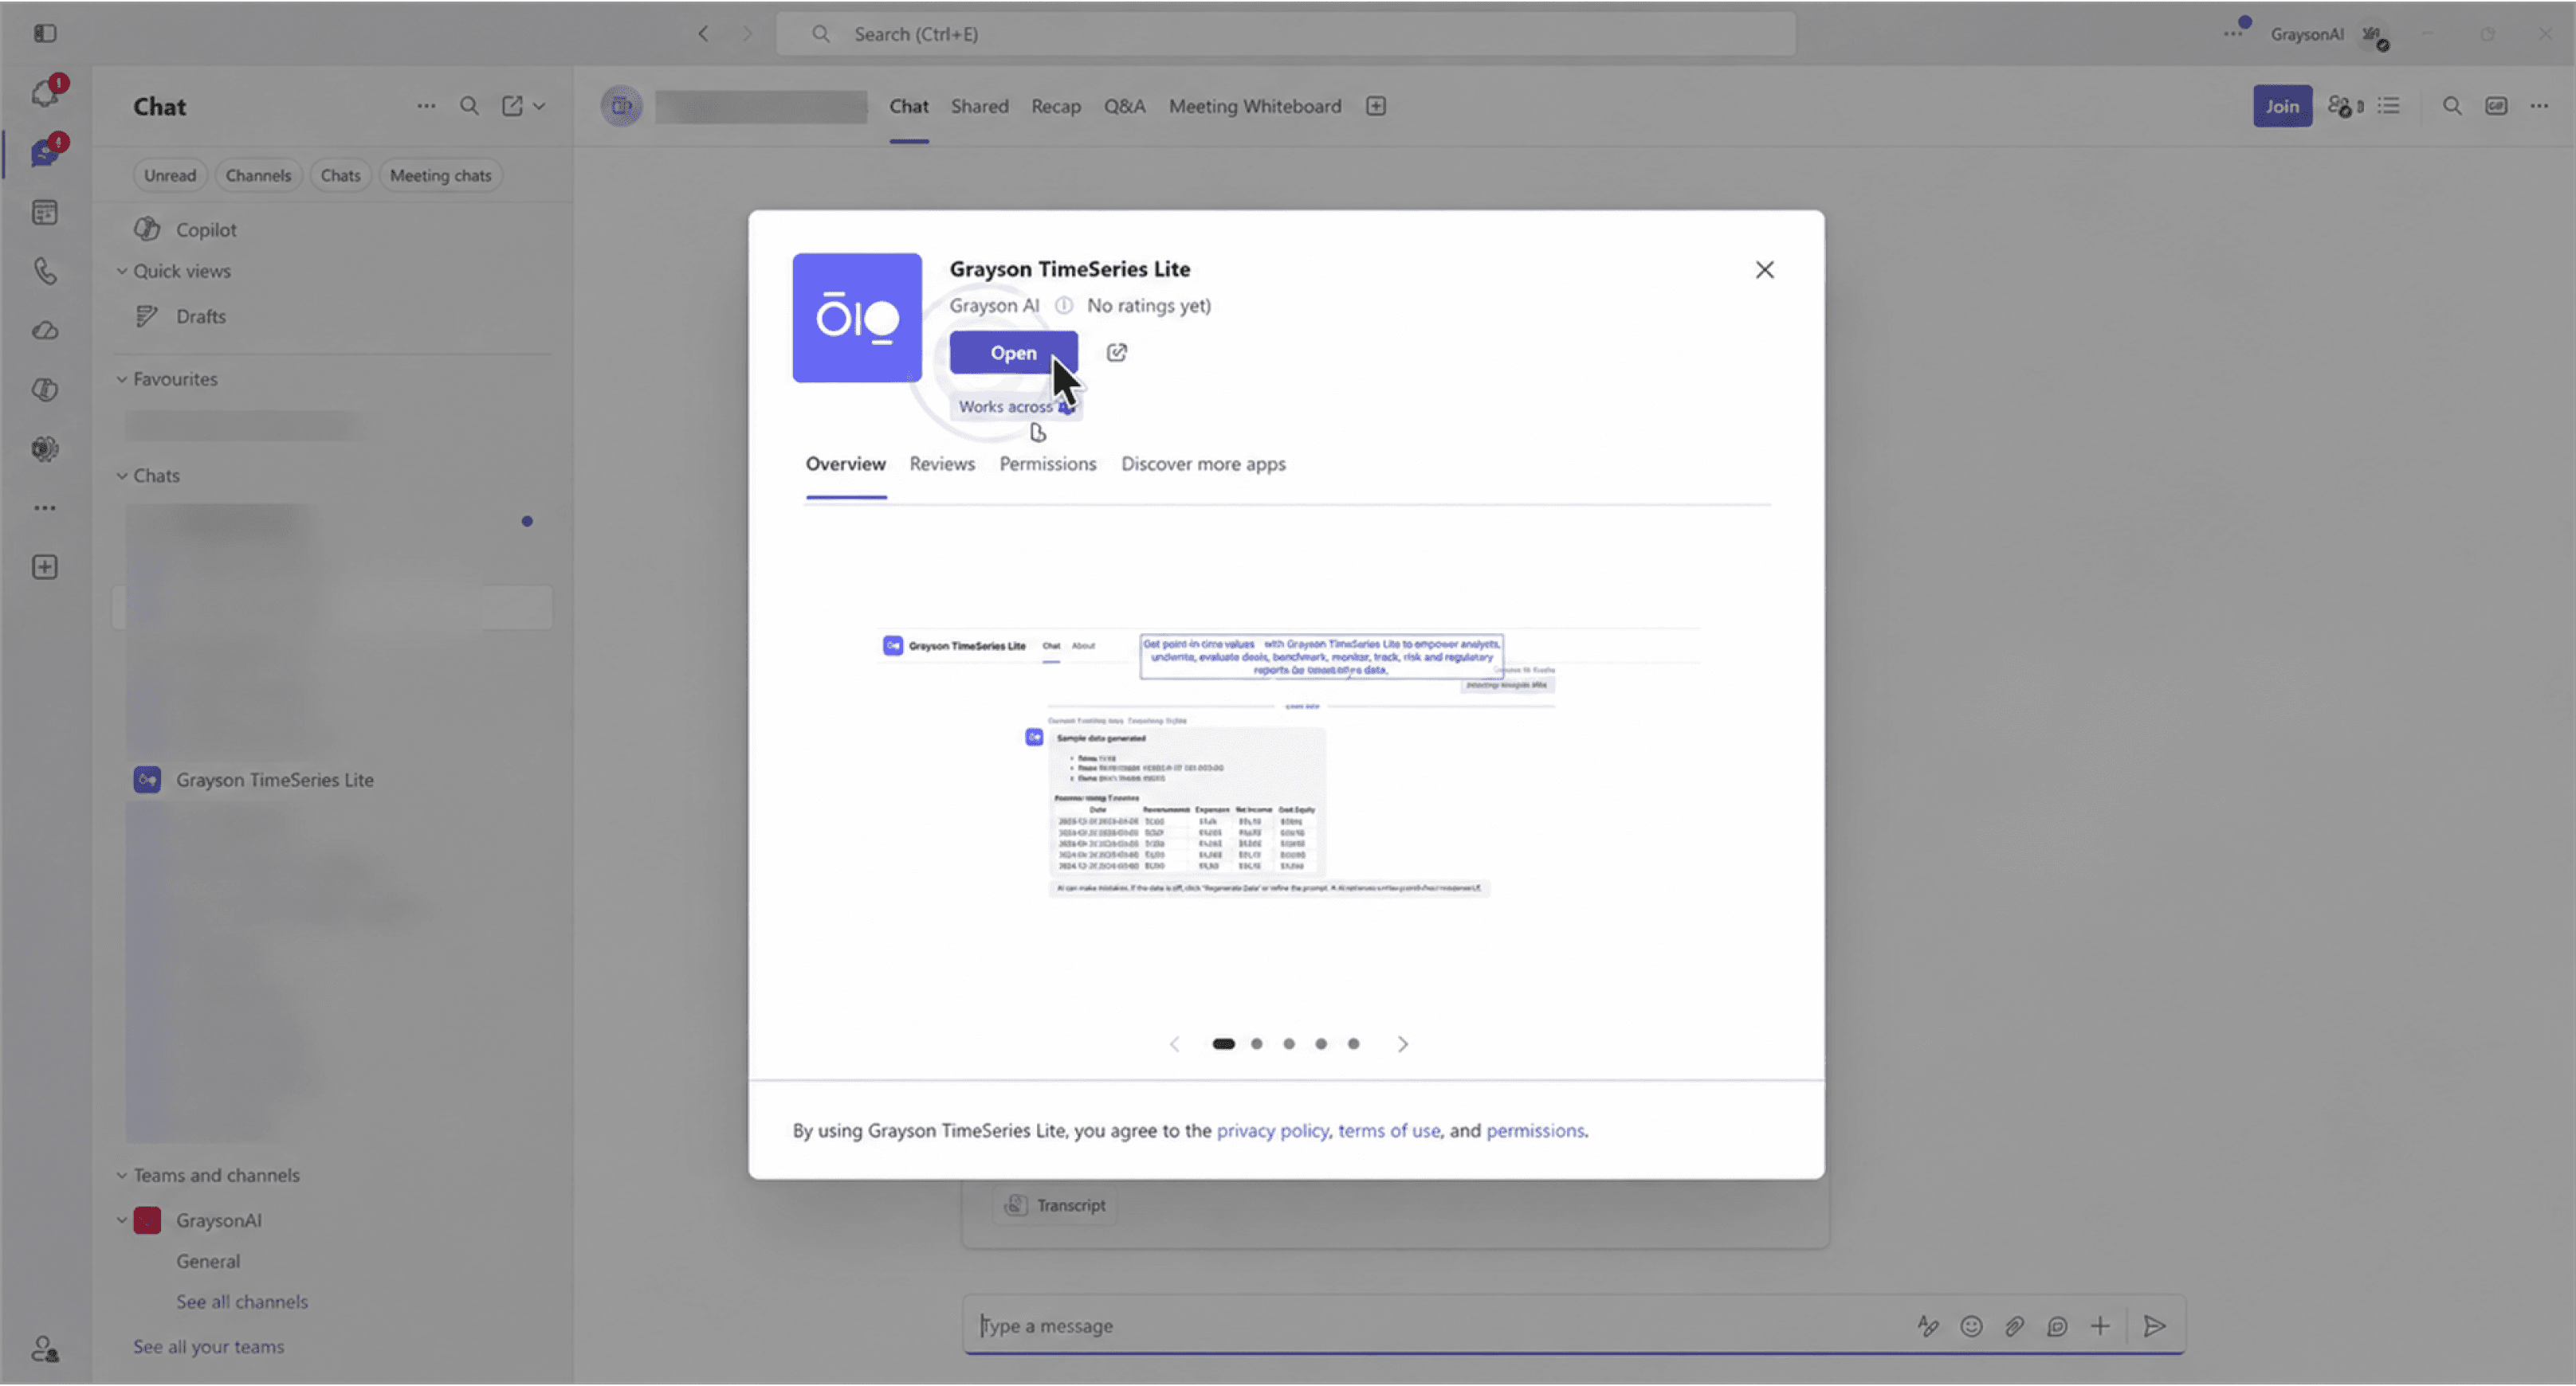Click the Apps plus icon in the left rail
Image resolution: width=2576 pixels, height=1386 pixels.
tap(45, 568)
